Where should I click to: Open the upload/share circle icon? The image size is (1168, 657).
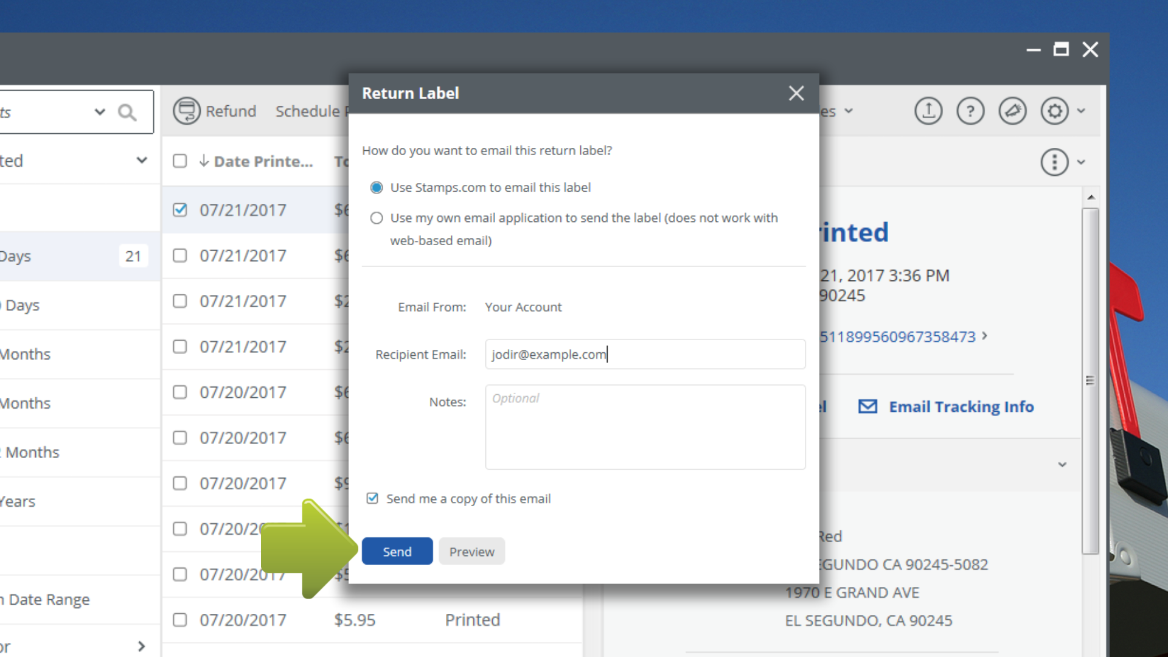click(x=928, y=111)
